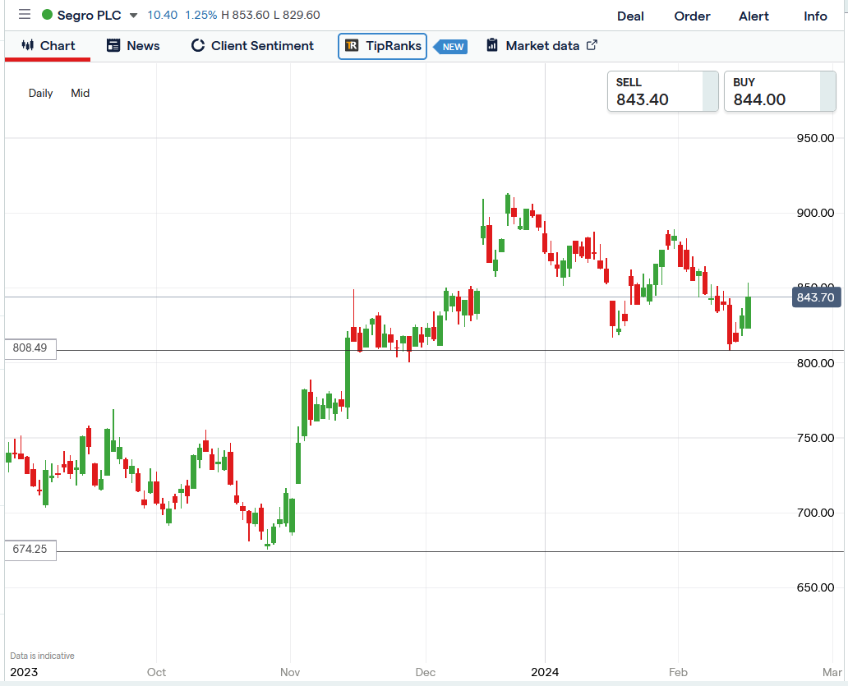This screenshot has height=686, width=848.
Task: Switch to the Chart tab
Action: pos(48,46)
